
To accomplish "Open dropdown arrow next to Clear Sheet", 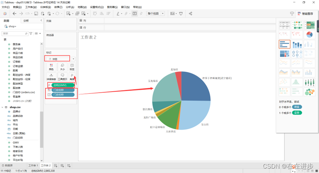I will pos(88,14).
